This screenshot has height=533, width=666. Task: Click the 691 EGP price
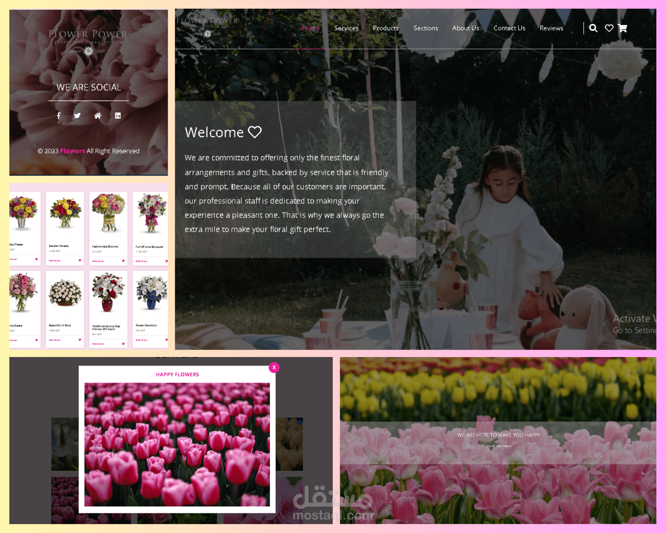click(x=97, y=334)
